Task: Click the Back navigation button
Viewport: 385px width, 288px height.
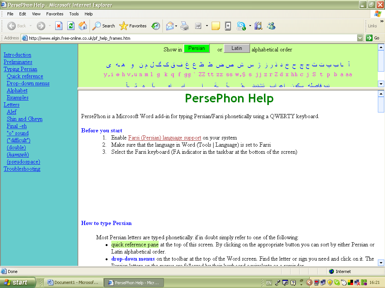Action: pos(17,26)
